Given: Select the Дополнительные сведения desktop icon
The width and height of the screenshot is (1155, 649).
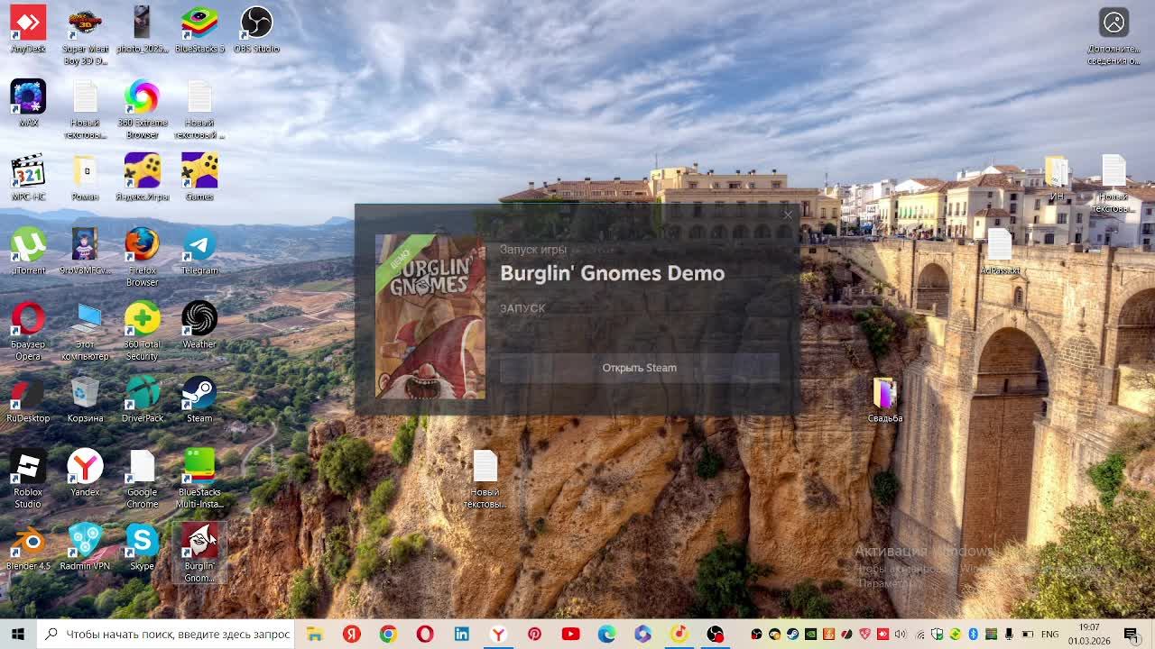Looking at the screenshot, I should (1113, 36).
